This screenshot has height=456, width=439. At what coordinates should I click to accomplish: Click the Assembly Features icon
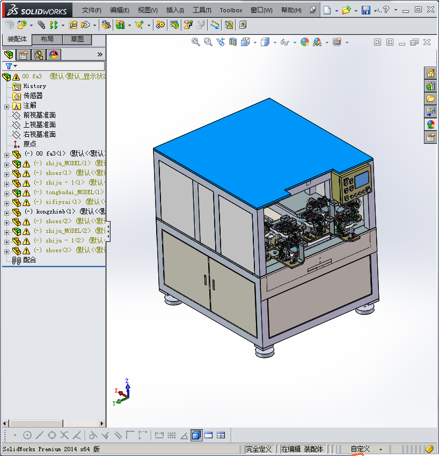pos(120,25)
